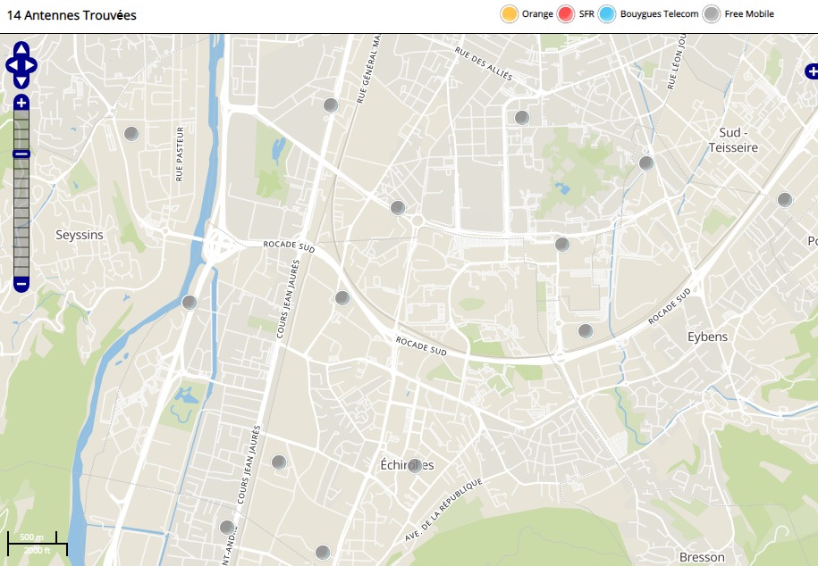Toggle the SFR operator red circle
This screenshot has height=566, width=818.
point(565,14)
